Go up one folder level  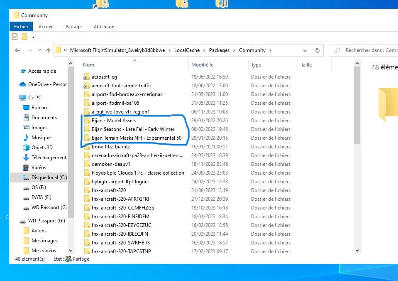48,50
